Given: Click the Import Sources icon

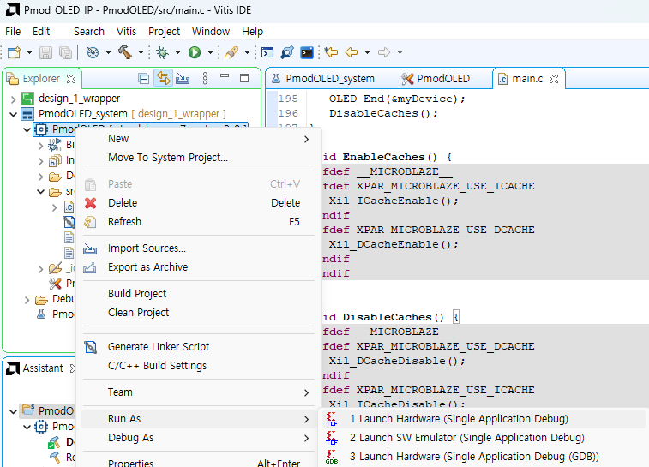Looking at the screenshot, I should point(90,248).
